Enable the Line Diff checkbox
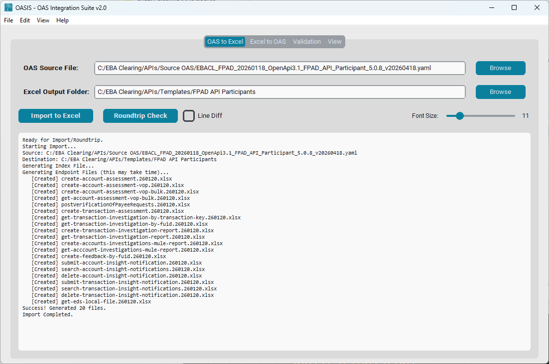Viewport: 549px width, 364px height. [189, 116]
